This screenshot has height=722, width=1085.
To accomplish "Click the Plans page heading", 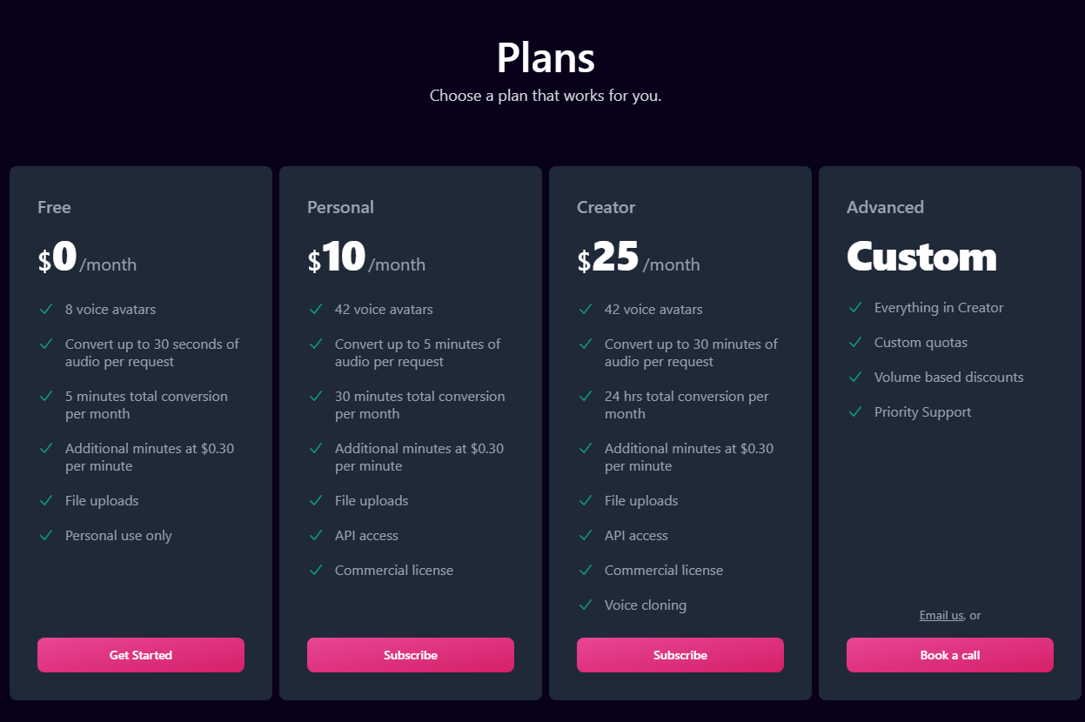I will point(546,58).
